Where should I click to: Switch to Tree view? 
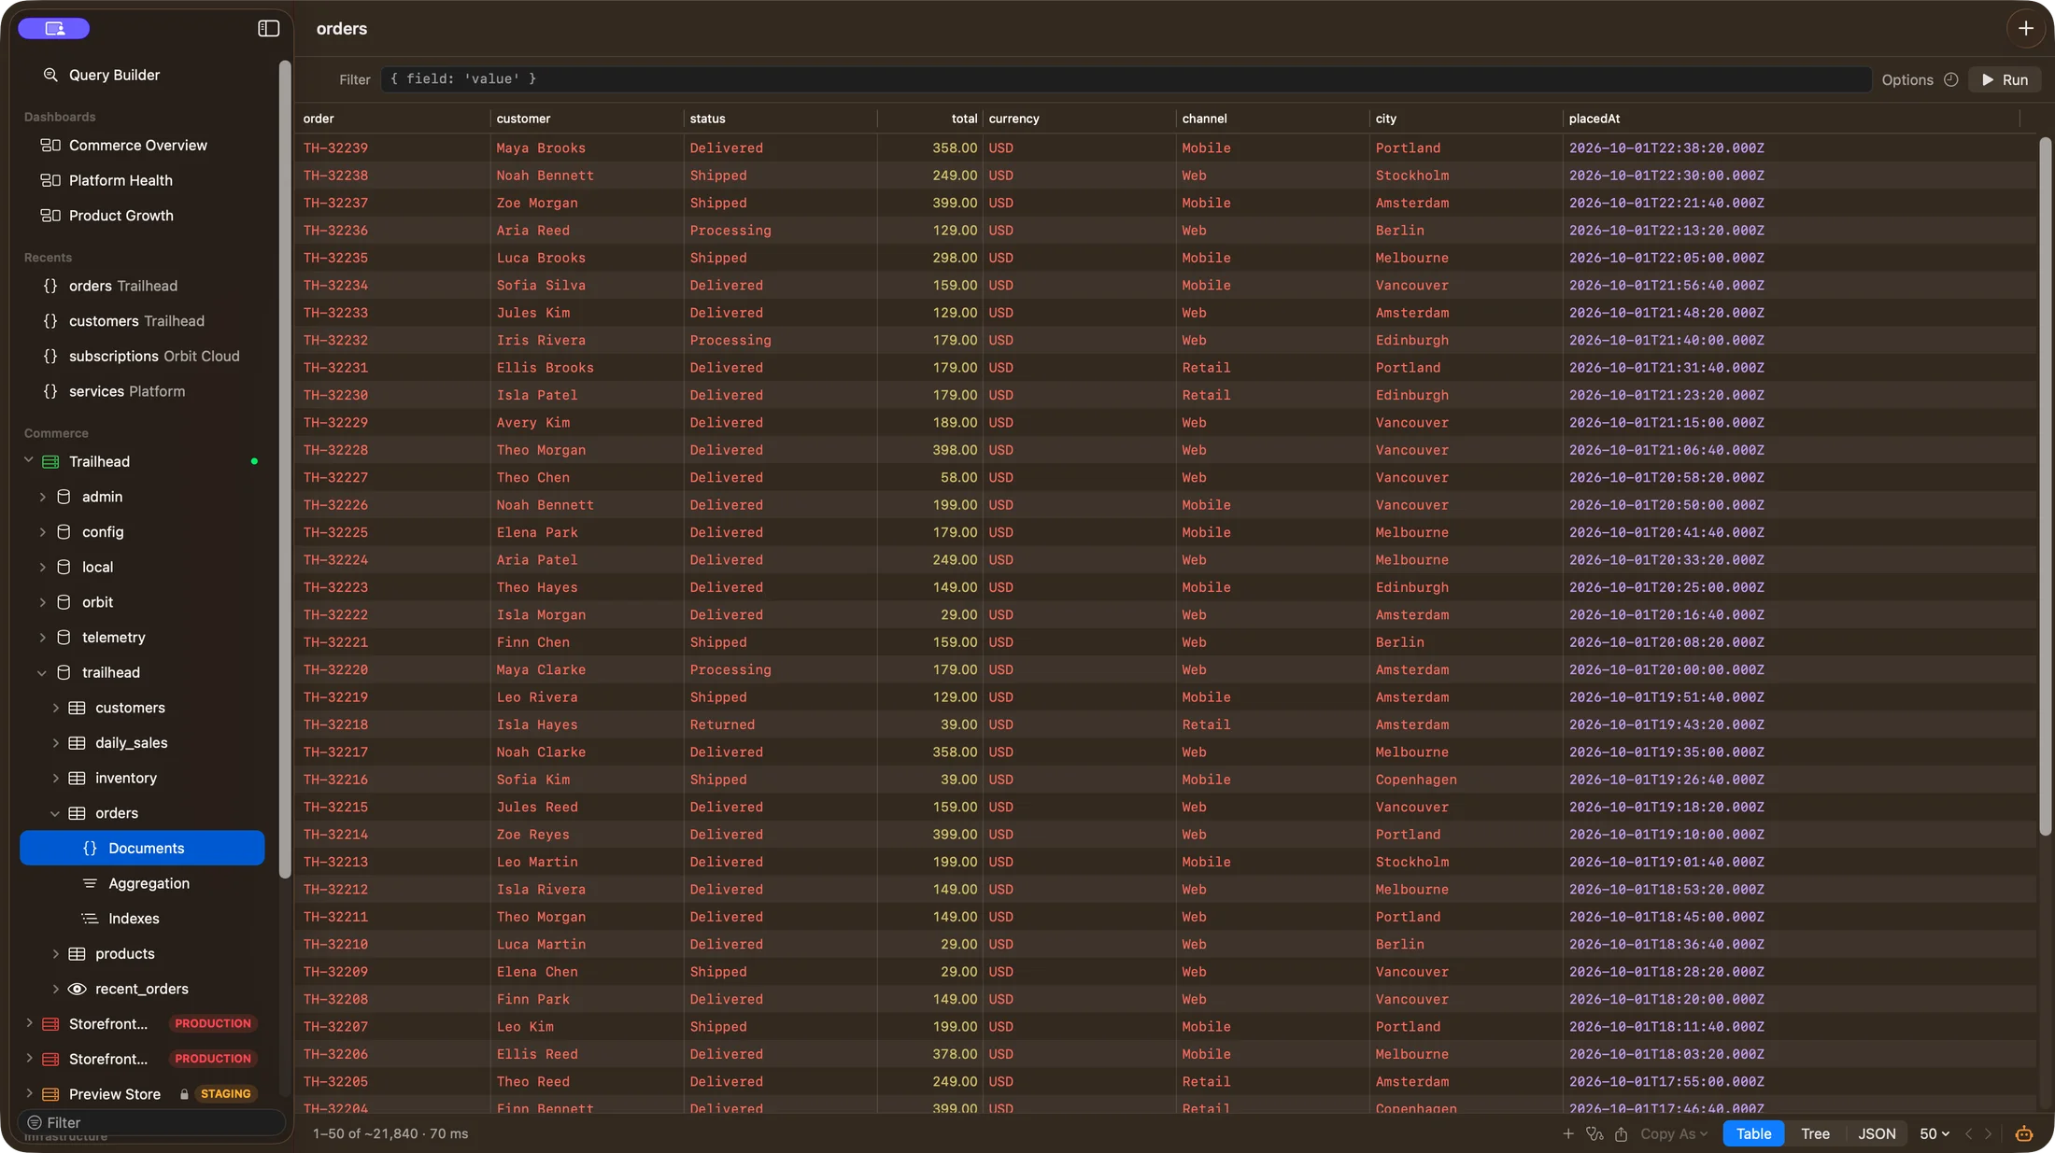1815,1133
